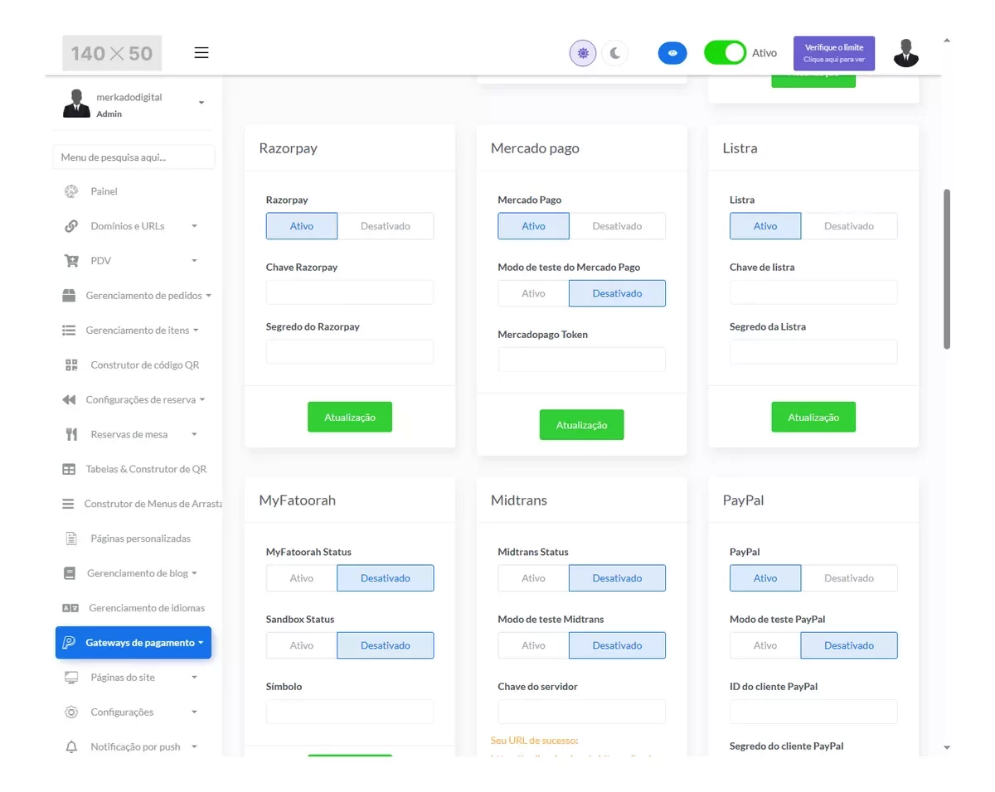The height and width of the screenshot is (792, 995).
Task: Click Atualização button in Mercado pago card
Action: coord(581,425)
